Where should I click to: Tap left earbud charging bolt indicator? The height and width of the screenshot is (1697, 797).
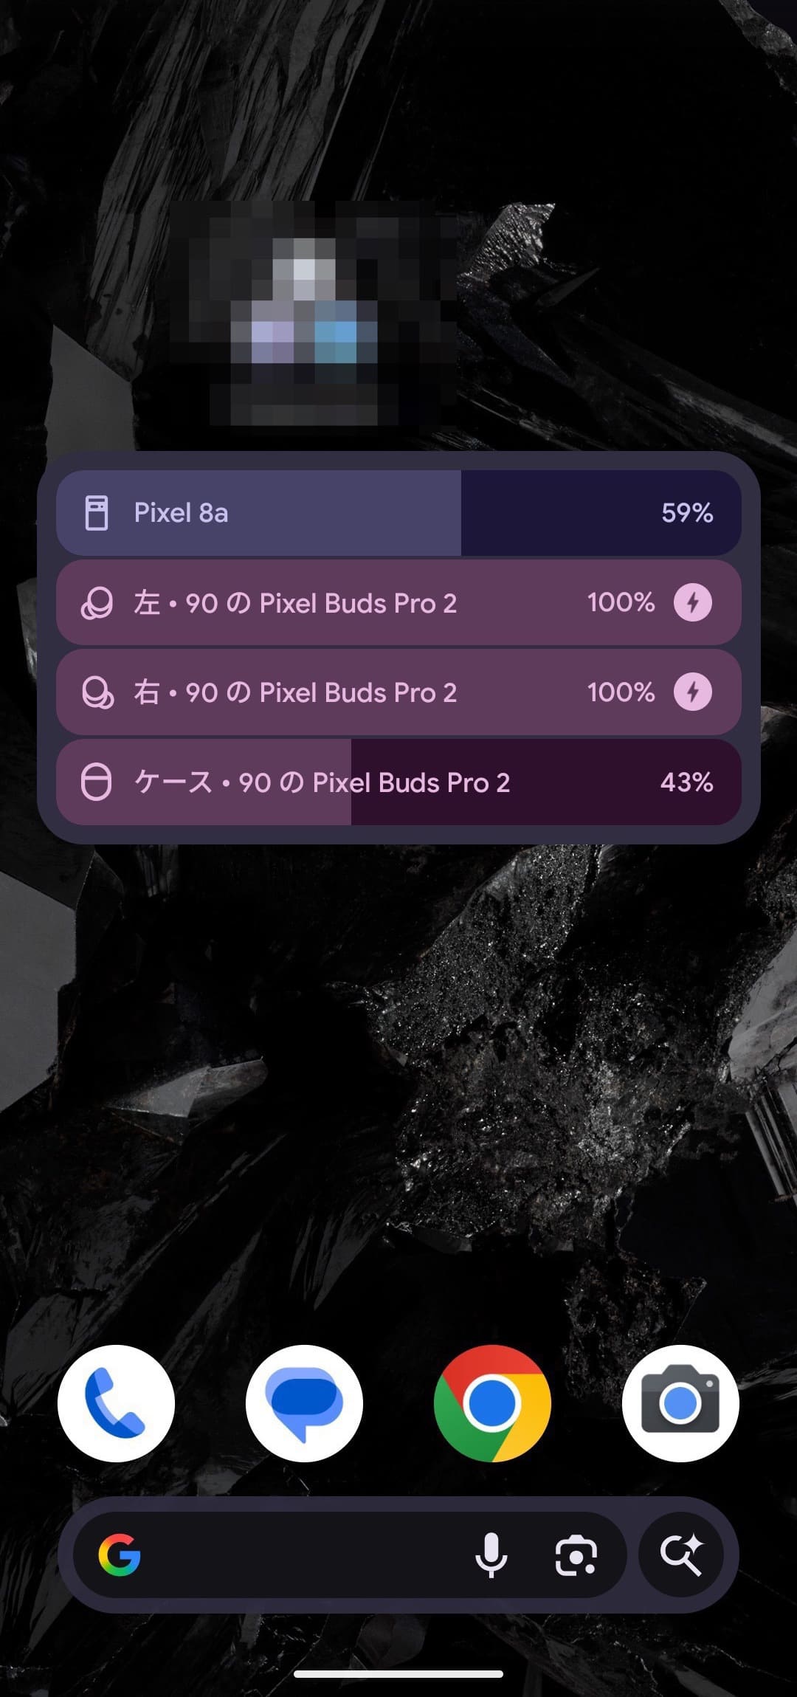692,602
